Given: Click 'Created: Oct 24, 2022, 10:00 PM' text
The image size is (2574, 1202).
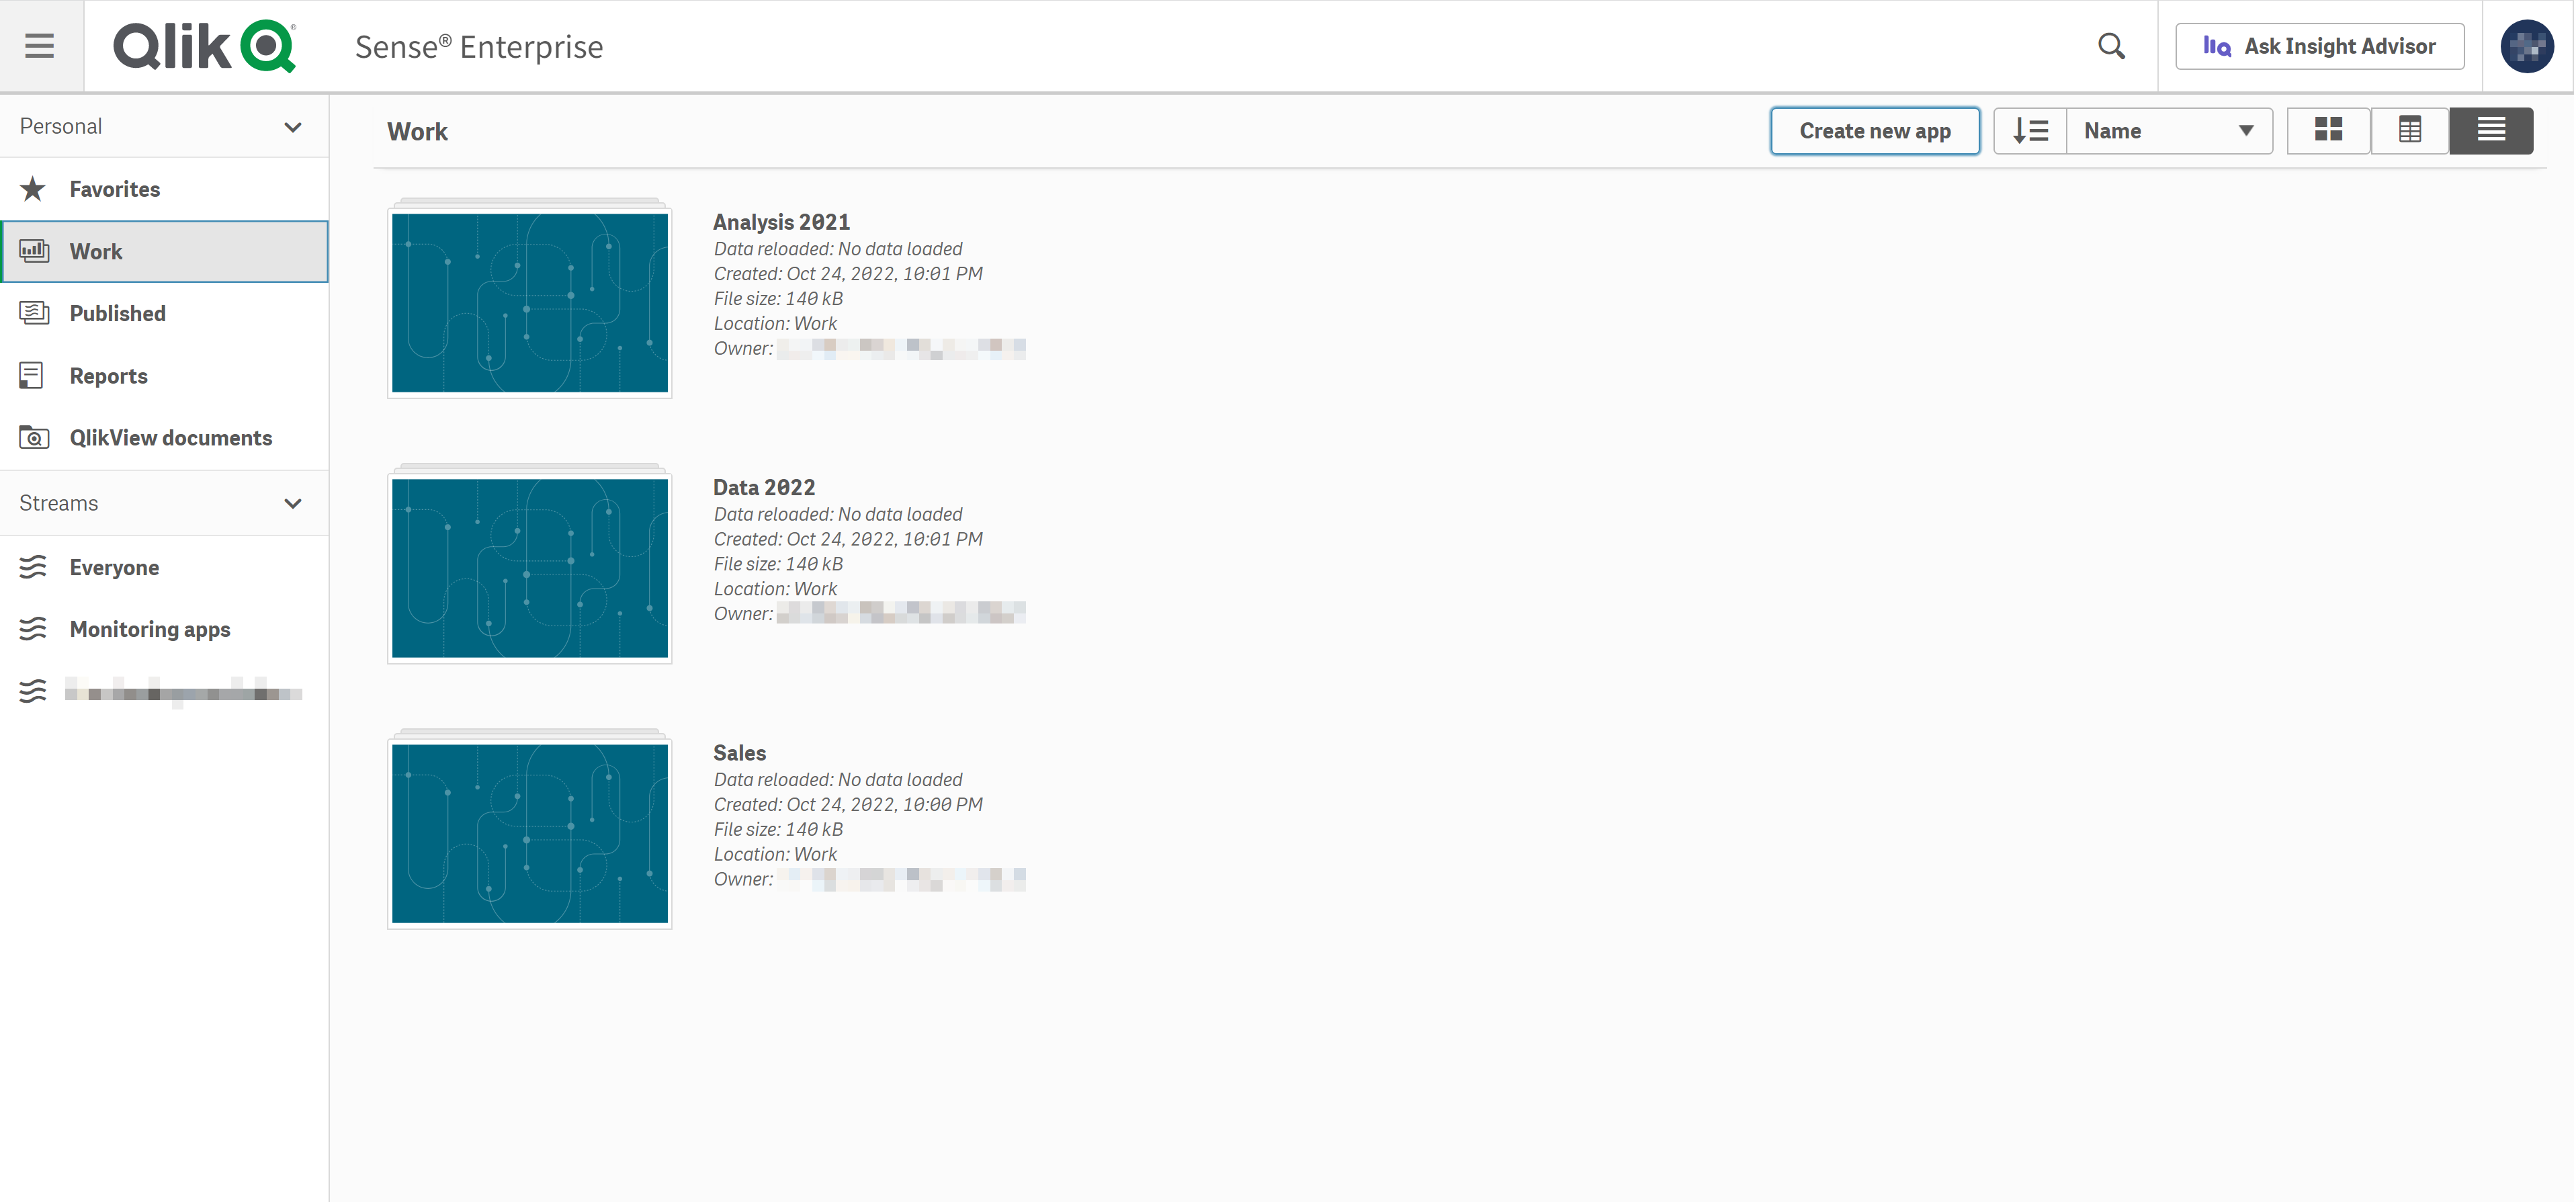Looking at the screenshot, I should pos(847,804).
